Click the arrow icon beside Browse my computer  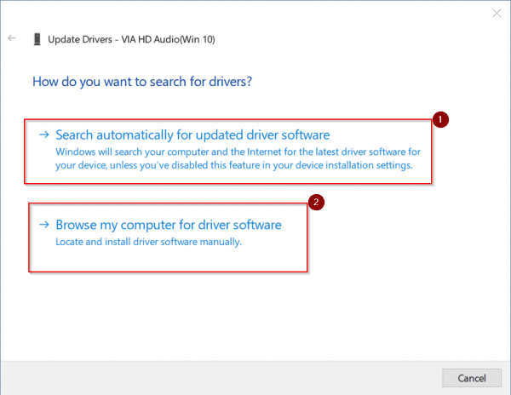[43, 226]
